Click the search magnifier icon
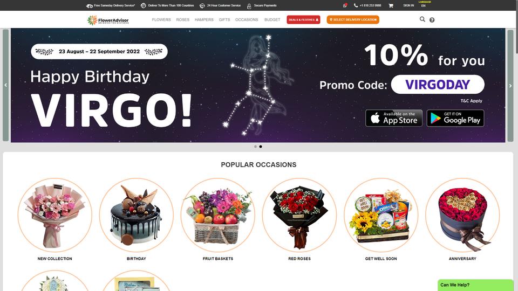518x291 pixels. tap(422, 19)
